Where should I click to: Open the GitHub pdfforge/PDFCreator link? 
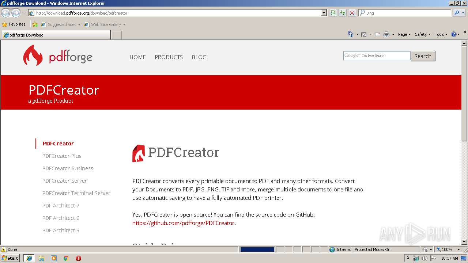coord(183,223)
